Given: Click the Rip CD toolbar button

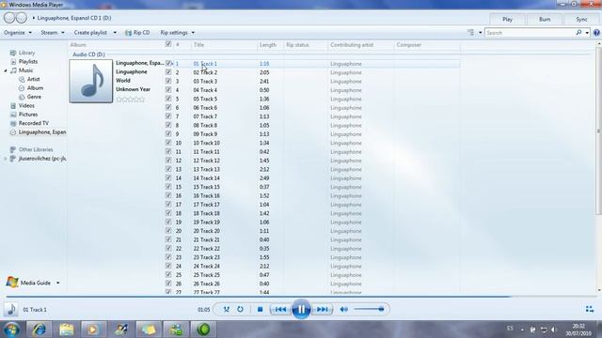Looking at the screenshot, I should click(137, 33).
